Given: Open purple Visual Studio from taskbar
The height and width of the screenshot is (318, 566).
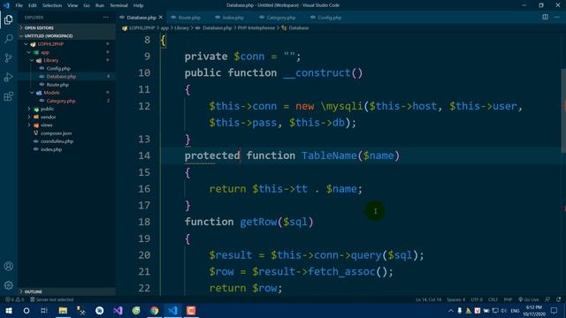Looking at the screenshot, I should point(118,310).
